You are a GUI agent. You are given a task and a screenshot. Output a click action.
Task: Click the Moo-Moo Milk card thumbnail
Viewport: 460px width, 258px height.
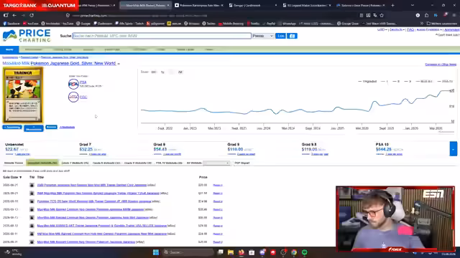23,95
